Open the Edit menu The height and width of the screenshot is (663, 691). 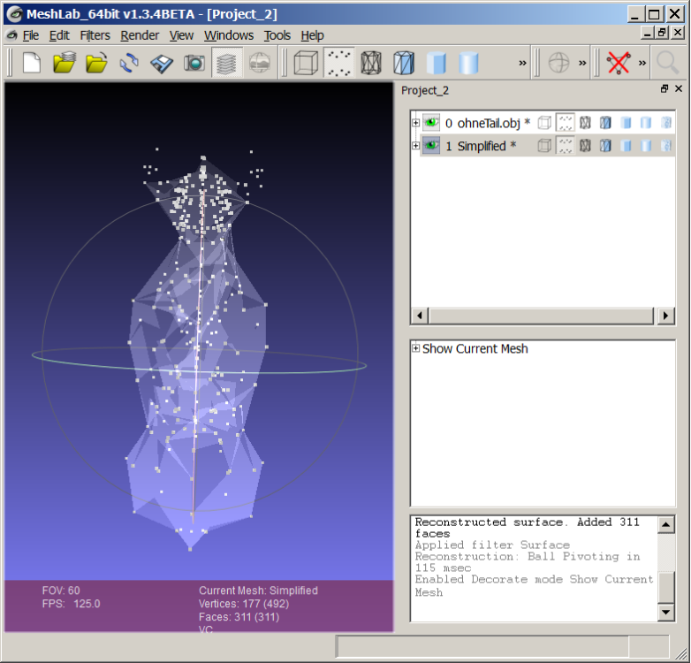59,35
